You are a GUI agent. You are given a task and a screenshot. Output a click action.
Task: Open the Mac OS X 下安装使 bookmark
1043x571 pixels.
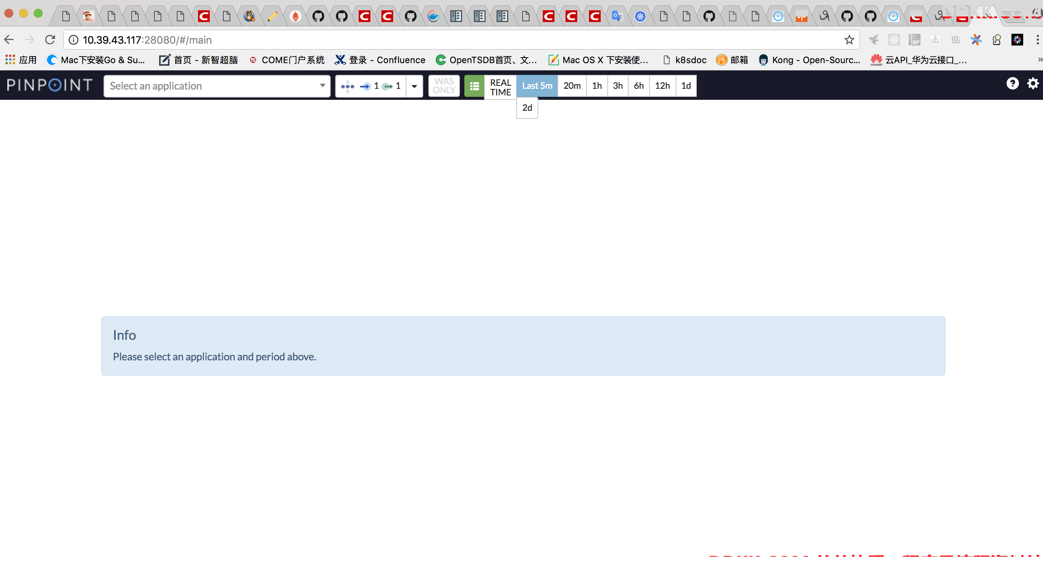coord(599,60)
